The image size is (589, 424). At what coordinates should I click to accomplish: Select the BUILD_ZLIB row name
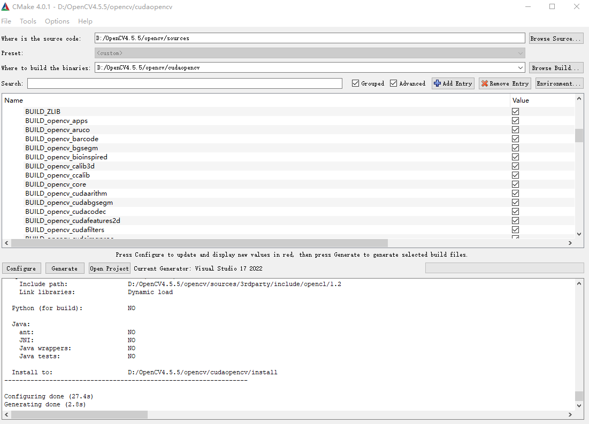click(x=43, y=112)
